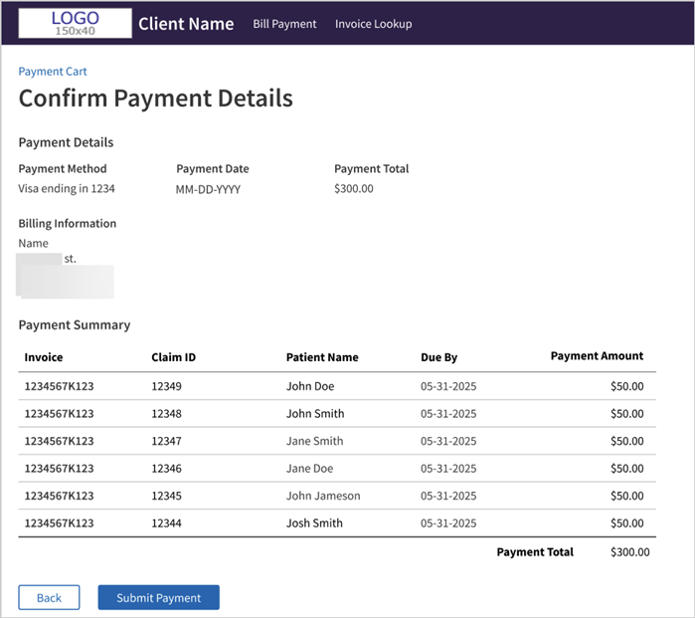Select claim ID 12347 cell

tap(167, 441)
